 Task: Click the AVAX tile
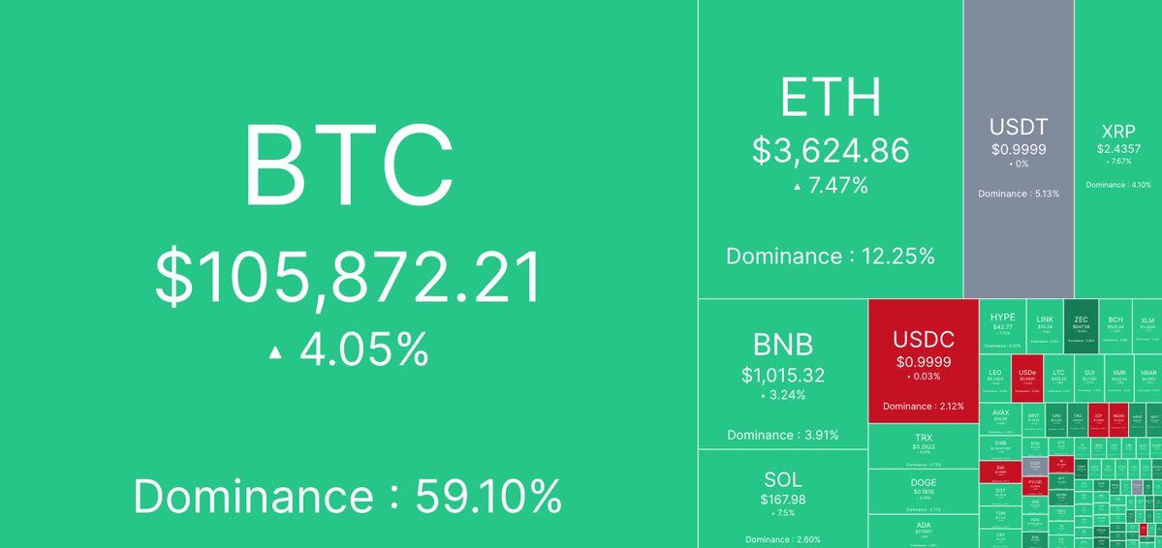1001,417
